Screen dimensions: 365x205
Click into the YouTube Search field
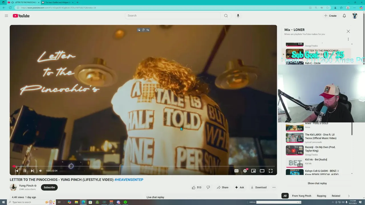(x=173, y=16)
